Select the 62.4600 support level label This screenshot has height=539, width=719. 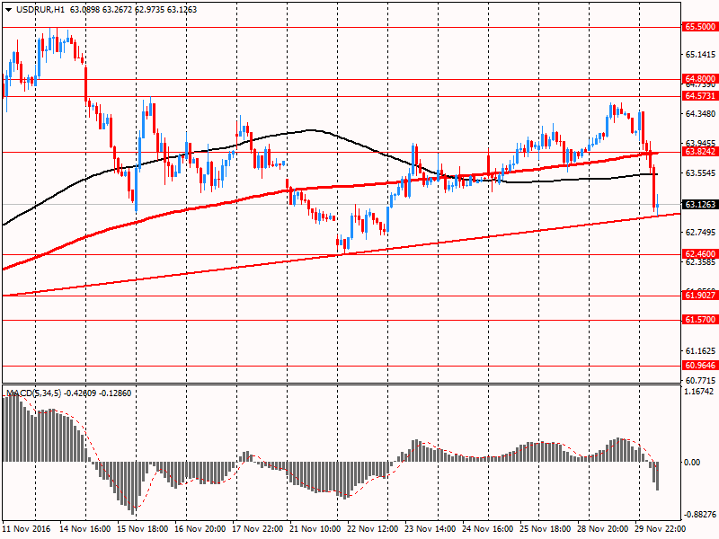700,254
